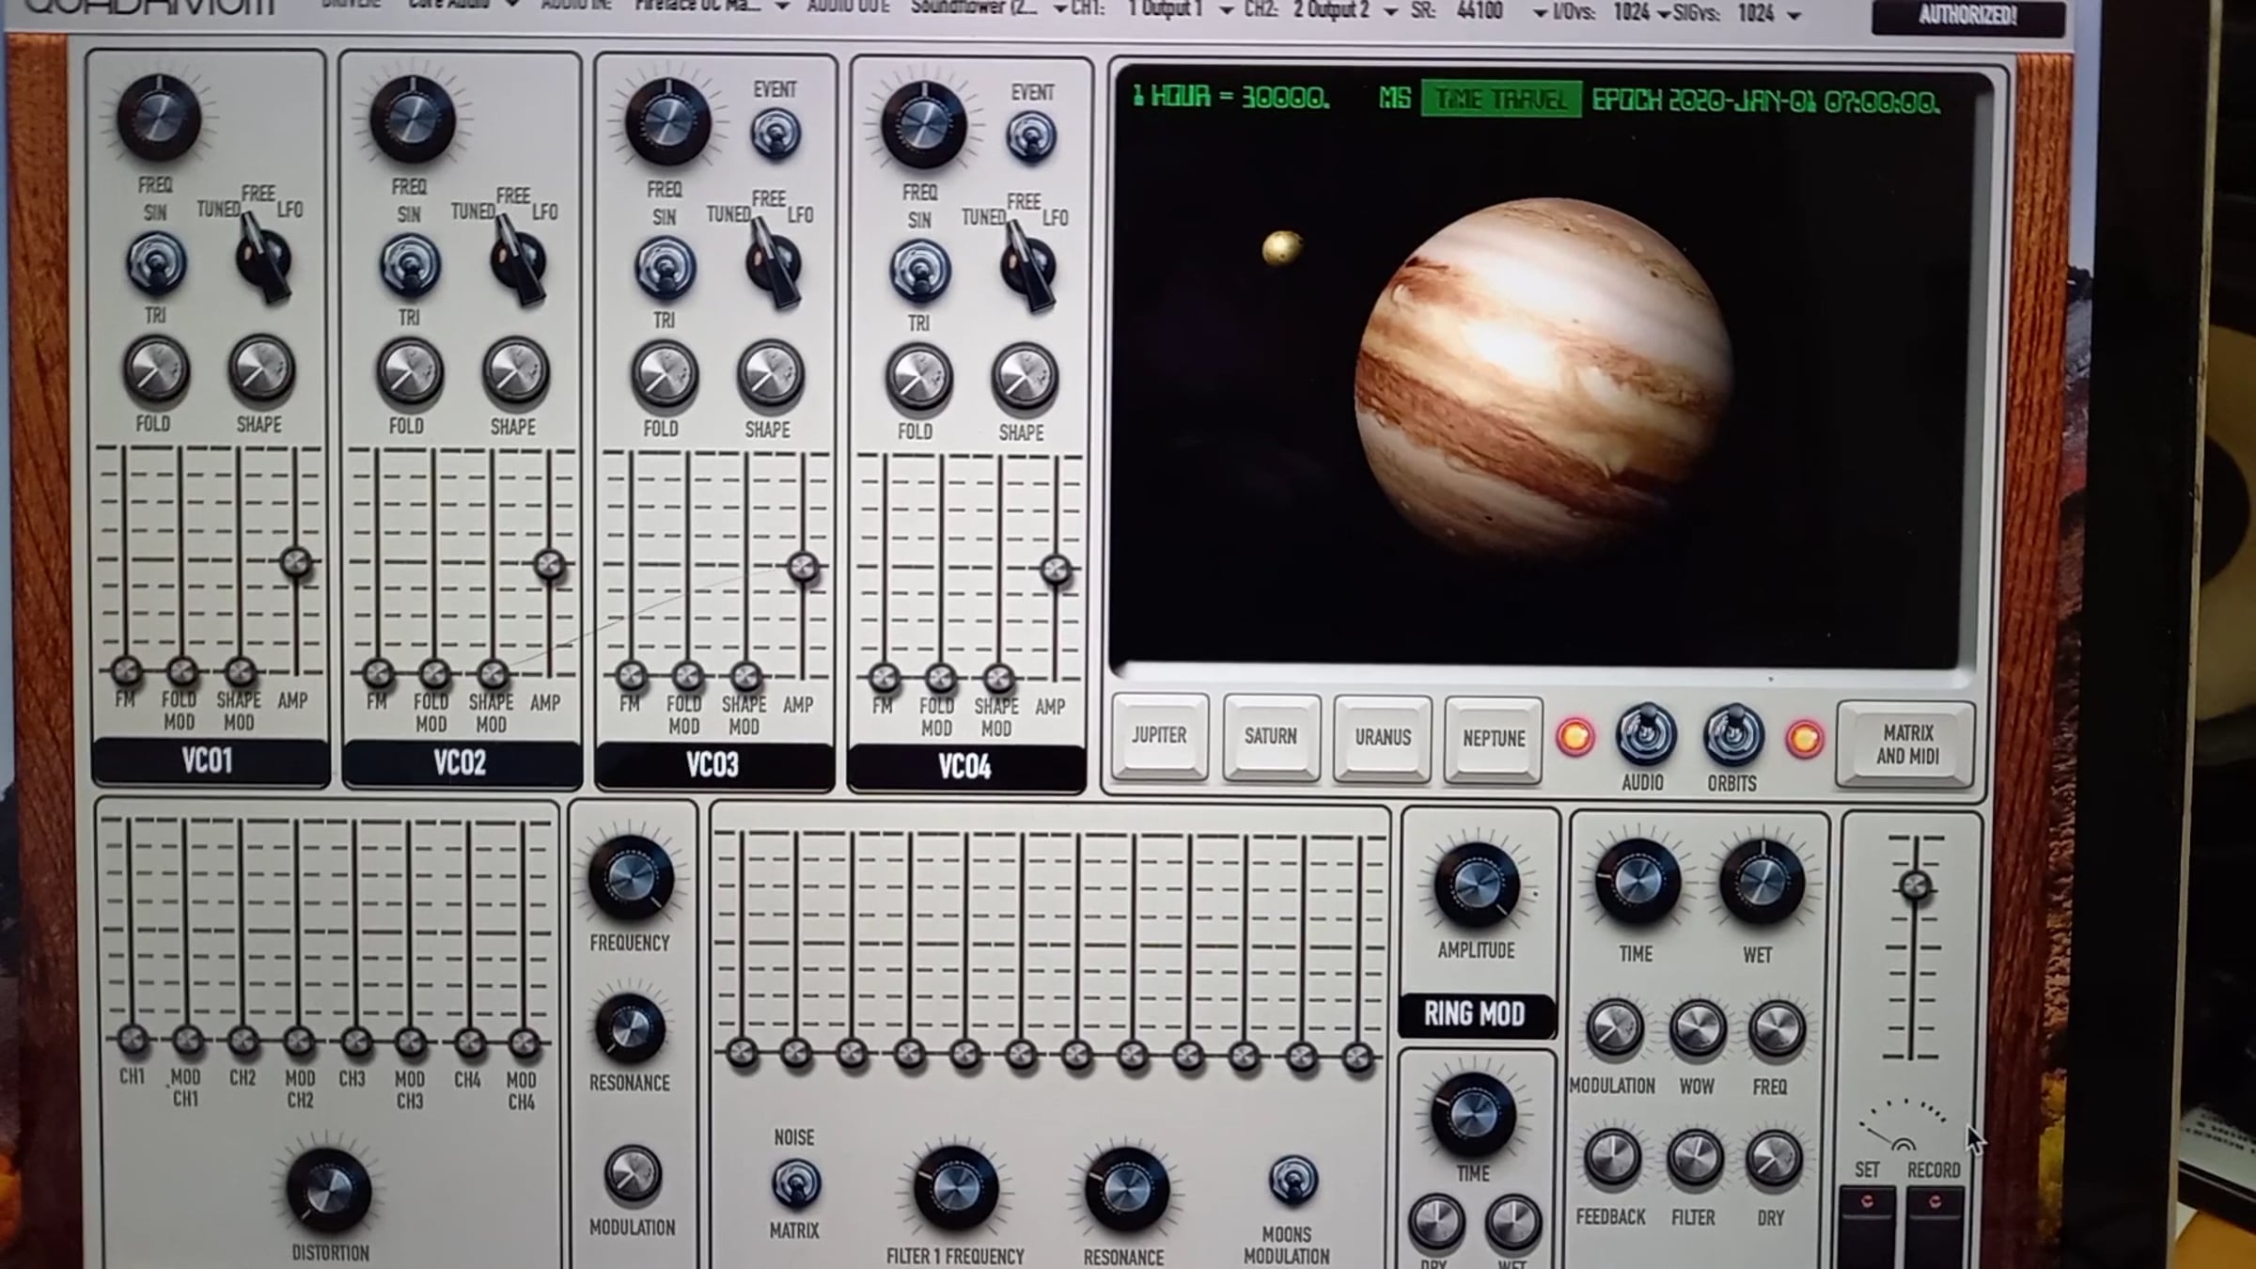Viewport: 2256px width, 1269px height.
Task: Click VCO3 Tuned/Free/LFO rotary selector
Action: pos(773,264)
